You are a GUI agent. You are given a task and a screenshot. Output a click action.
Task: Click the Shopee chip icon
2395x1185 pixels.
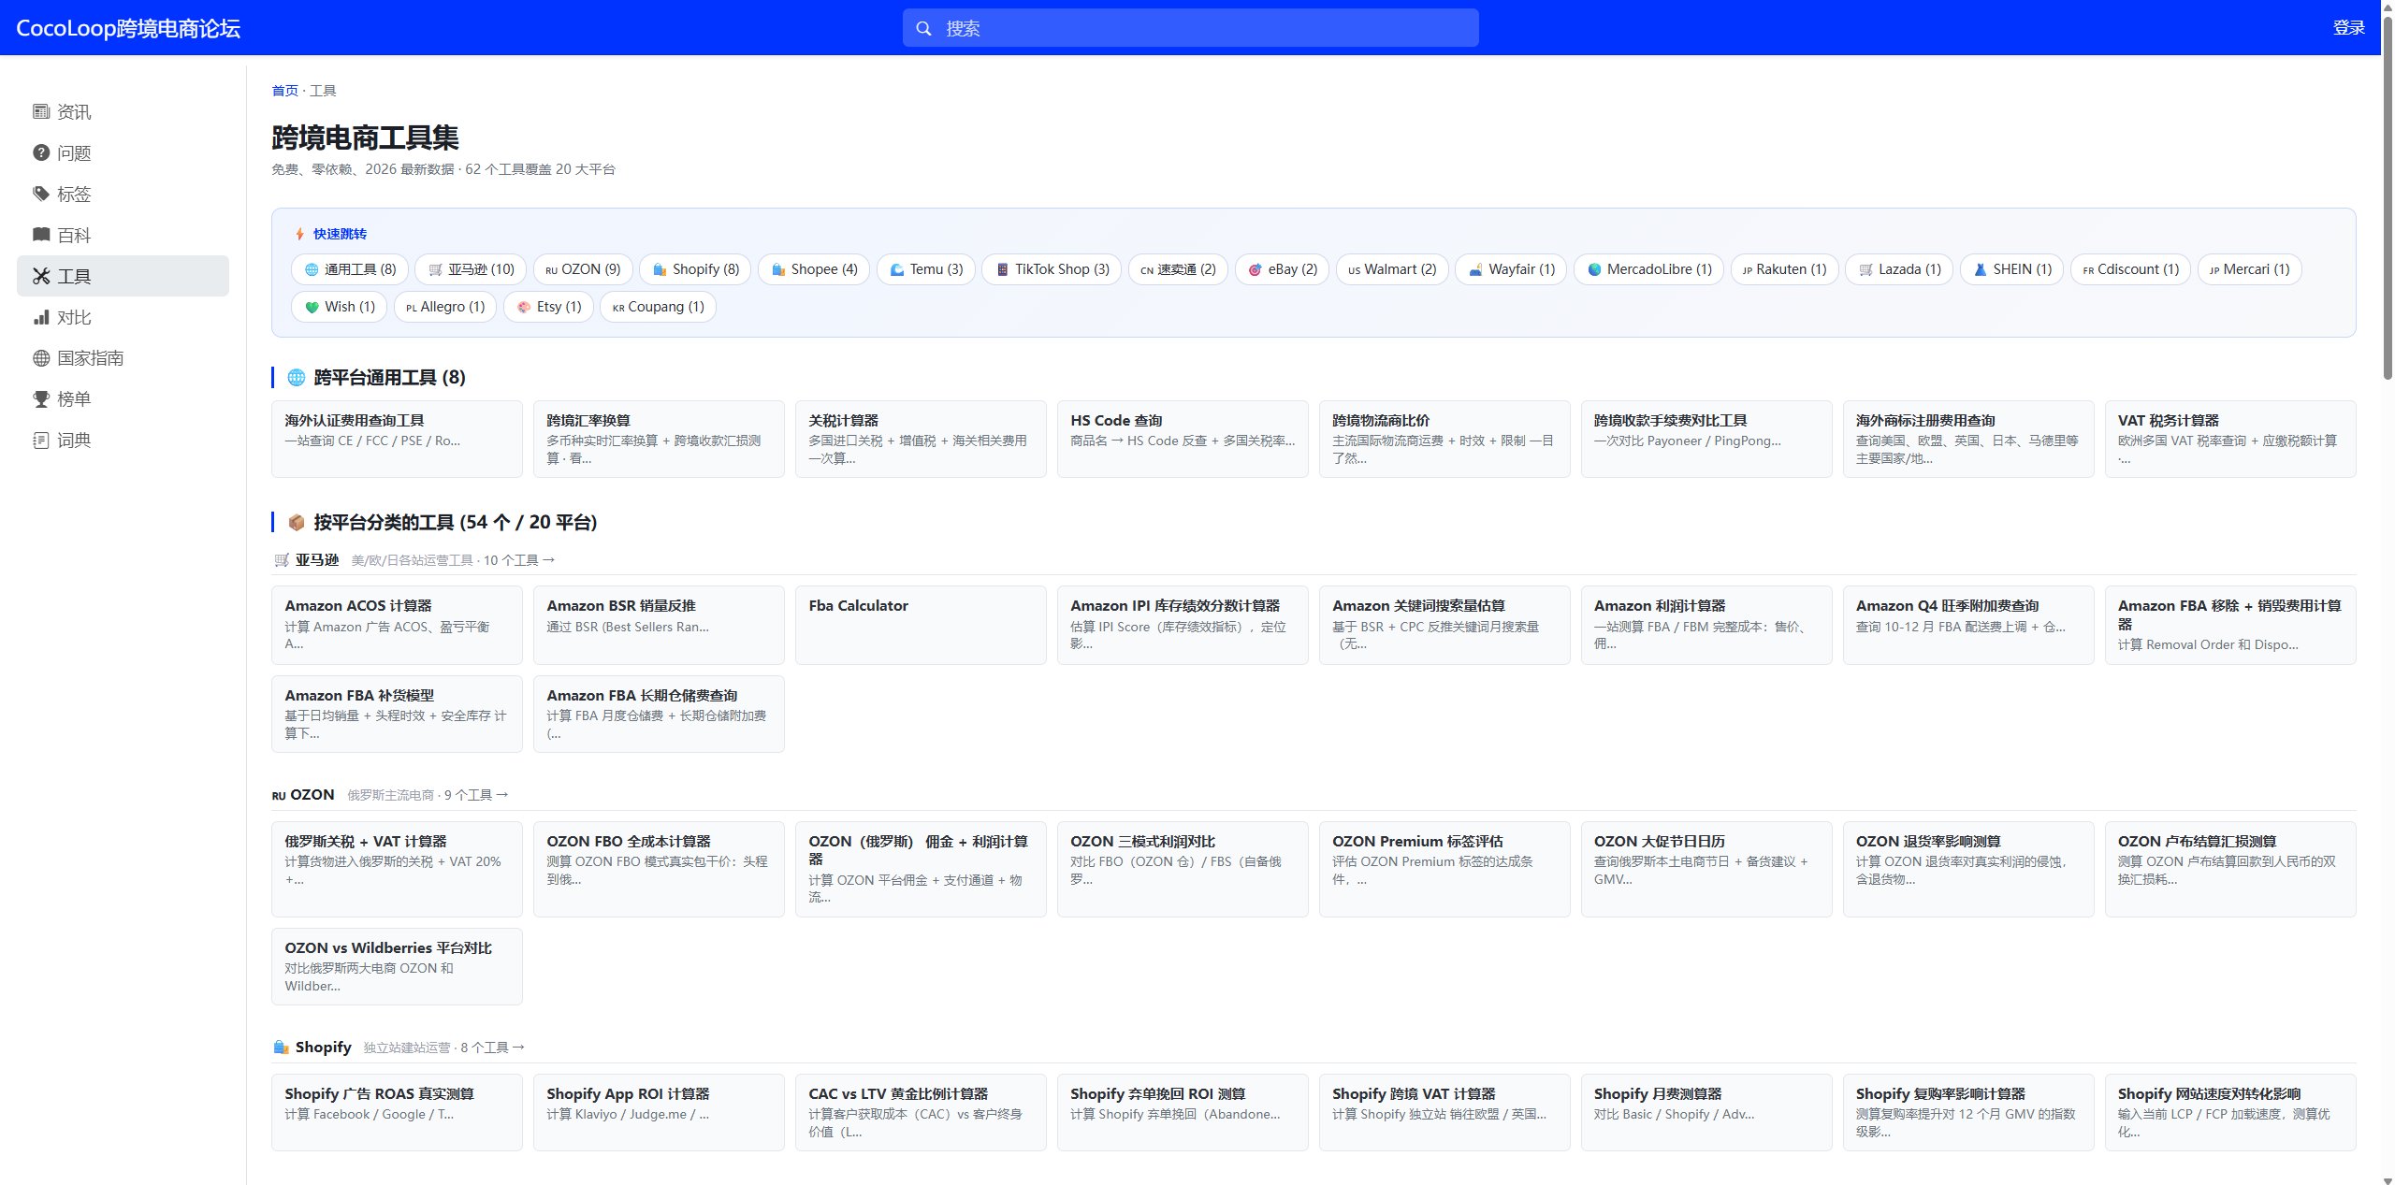pyautogui.click(x=778, y=269)
